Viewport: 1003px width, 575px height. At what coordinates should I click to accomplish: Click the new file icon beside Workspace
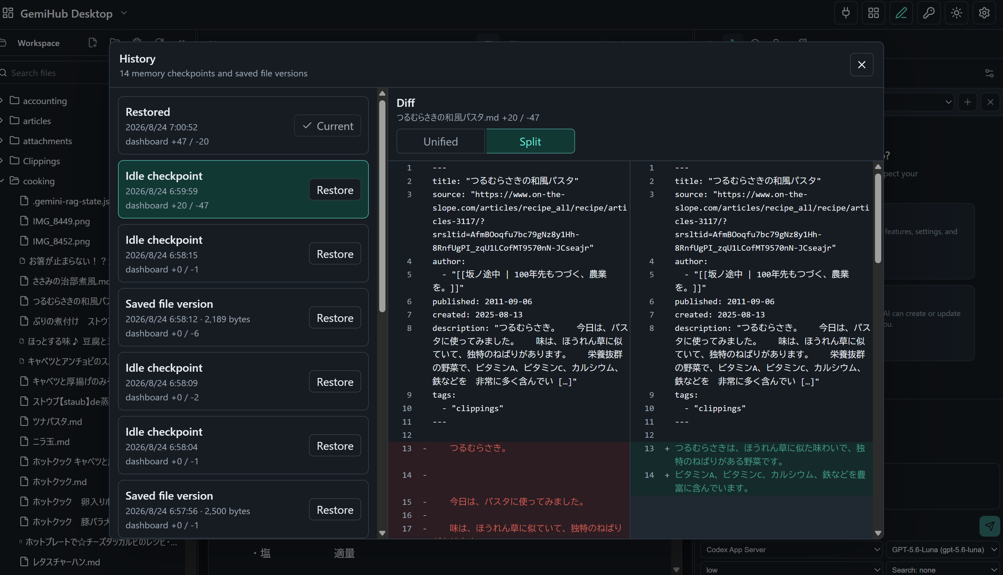click(x=92, y=43)
